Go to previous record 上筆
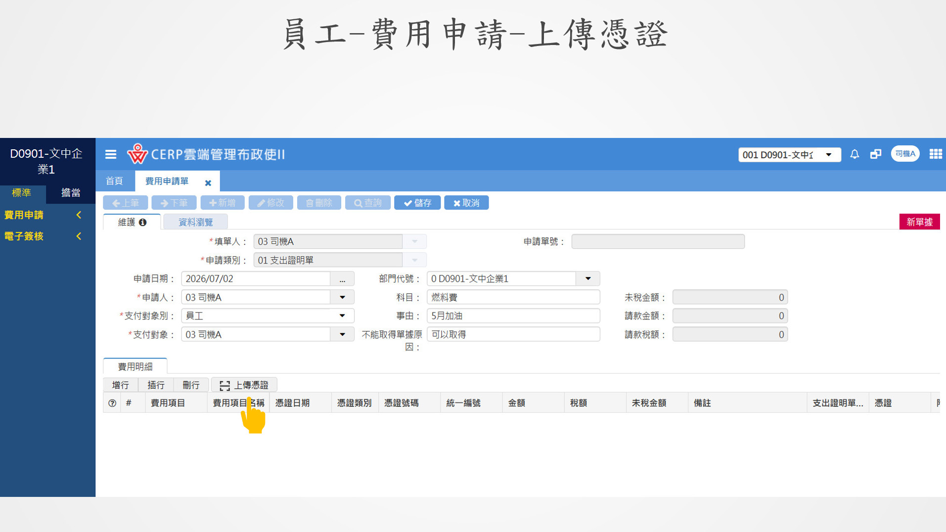 point(126,203)
